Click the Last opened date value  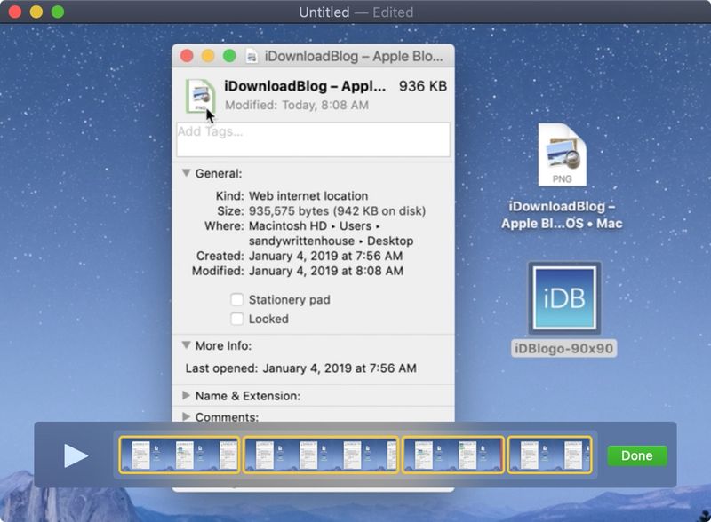340,368
